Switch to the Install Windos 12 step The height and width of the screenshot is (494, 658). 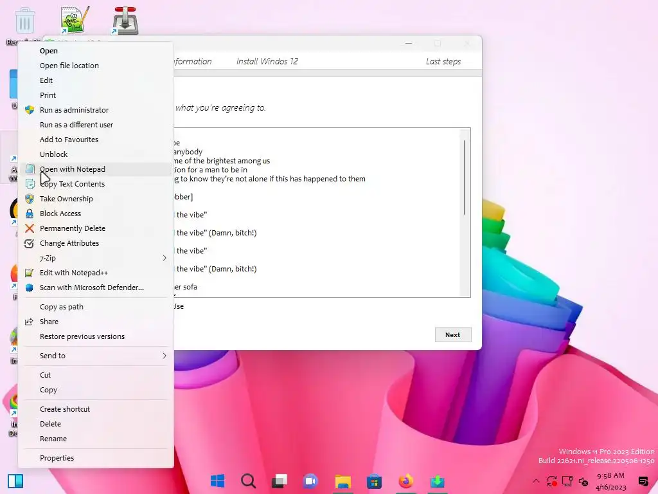coord(267,61)
